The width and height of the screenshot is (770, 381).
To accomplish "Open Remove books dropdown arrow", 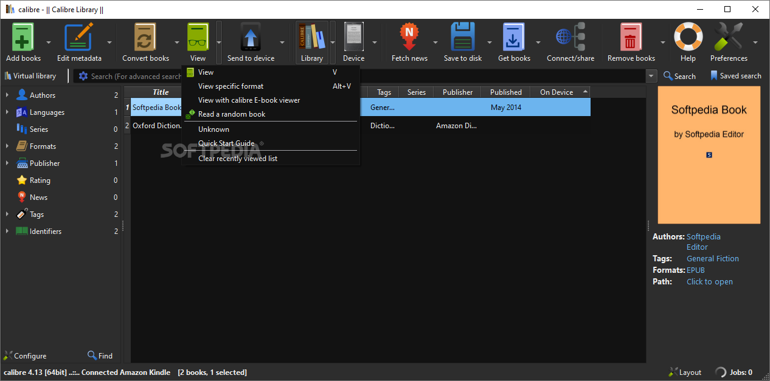I will point(663,43).
